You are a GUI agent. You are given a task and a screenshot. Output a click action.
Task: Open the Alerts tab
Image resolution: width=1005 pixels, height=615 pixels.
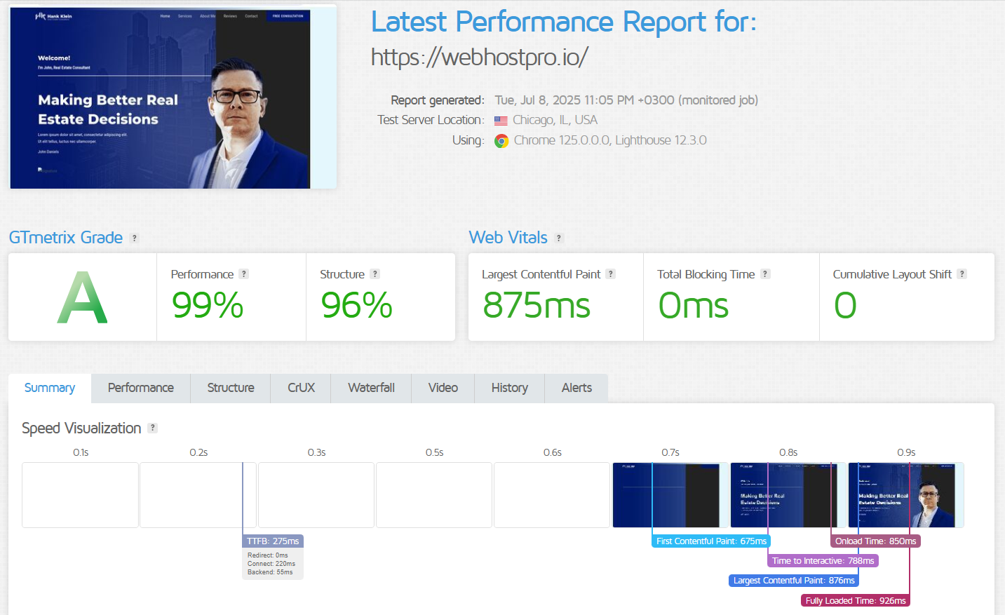[x=576, y=388]
